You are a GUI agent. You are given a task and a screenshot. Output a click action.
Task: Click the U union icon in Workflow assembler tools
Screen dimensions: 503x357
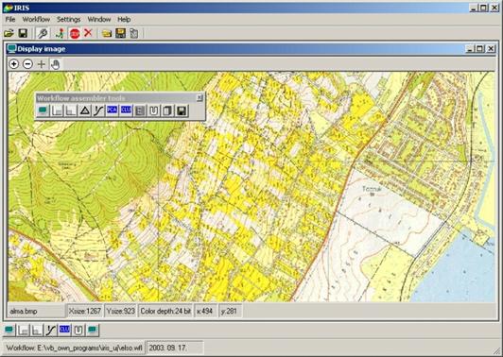[x=154, y=110]
